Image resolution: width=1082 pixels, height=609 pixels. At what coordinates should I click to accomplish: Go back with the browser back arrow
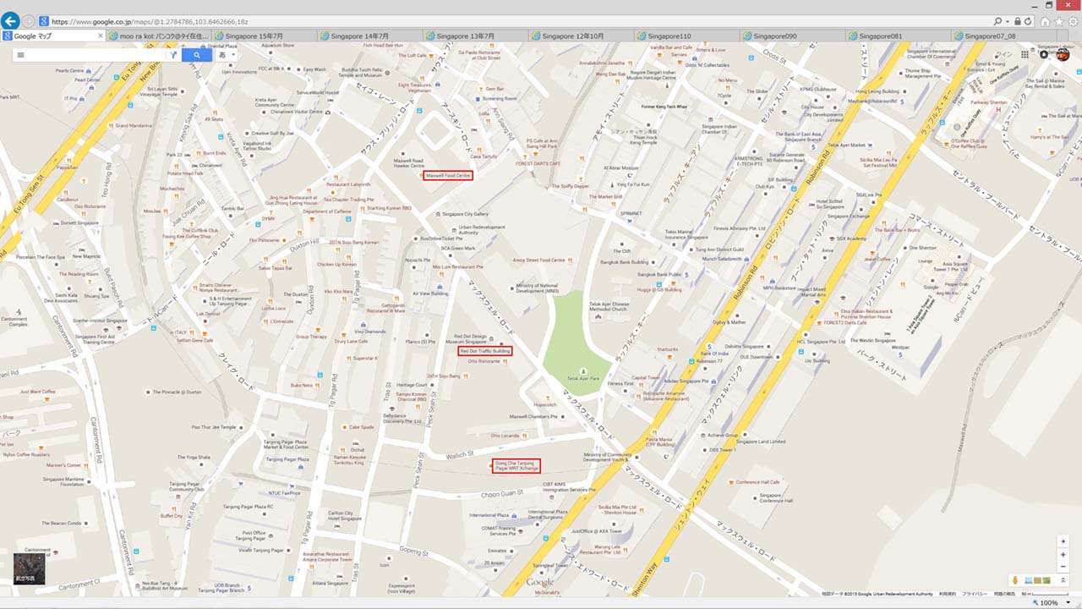pos(11,20)
